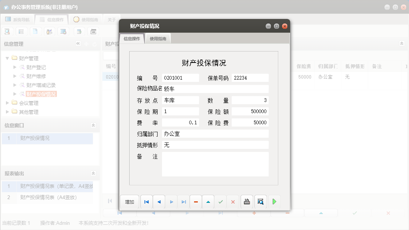Viewport: 409px width, 230px height.
Task: Select the search/magnifier icon in the toolbar
Action: [x=7, y=31]
